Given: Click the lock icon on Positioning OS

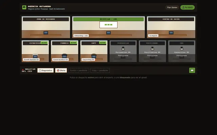Looking at the screenshot, I should [x=152, y=48].
